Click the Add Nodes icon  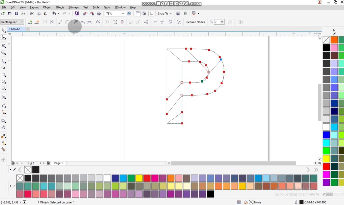(30, 22)
